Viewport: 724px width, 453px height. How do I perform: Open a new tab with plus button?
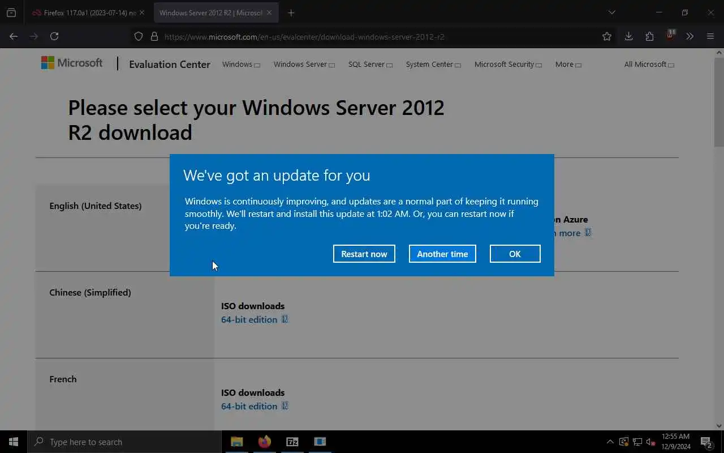pyautogui.click(x=291, y=12)
